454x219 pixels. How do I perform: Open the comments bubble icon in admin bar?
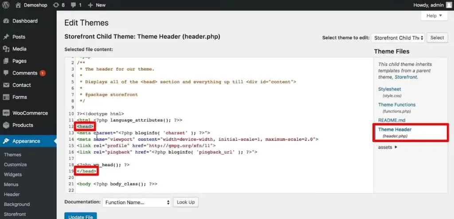pos(74,5)
